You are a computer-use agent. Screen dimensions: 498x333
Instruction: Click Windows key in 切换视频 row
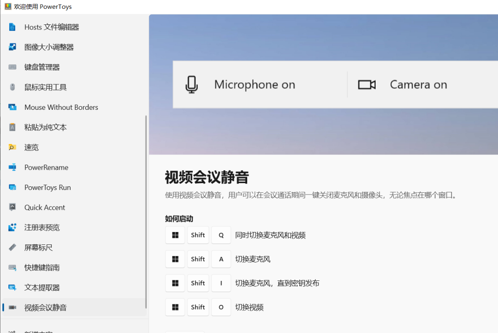click(x=175, y=307)
